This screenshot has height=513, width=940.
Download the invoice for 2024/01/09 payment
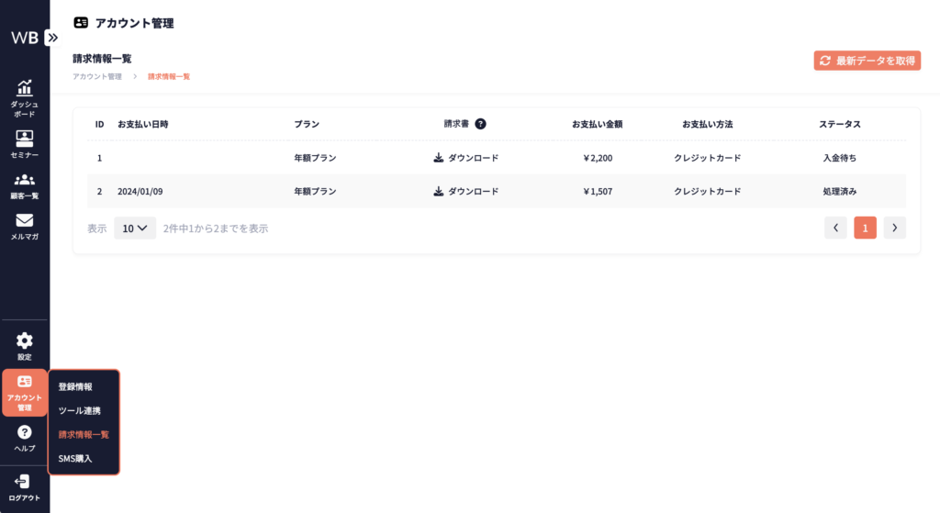click(x=465, y=192)
